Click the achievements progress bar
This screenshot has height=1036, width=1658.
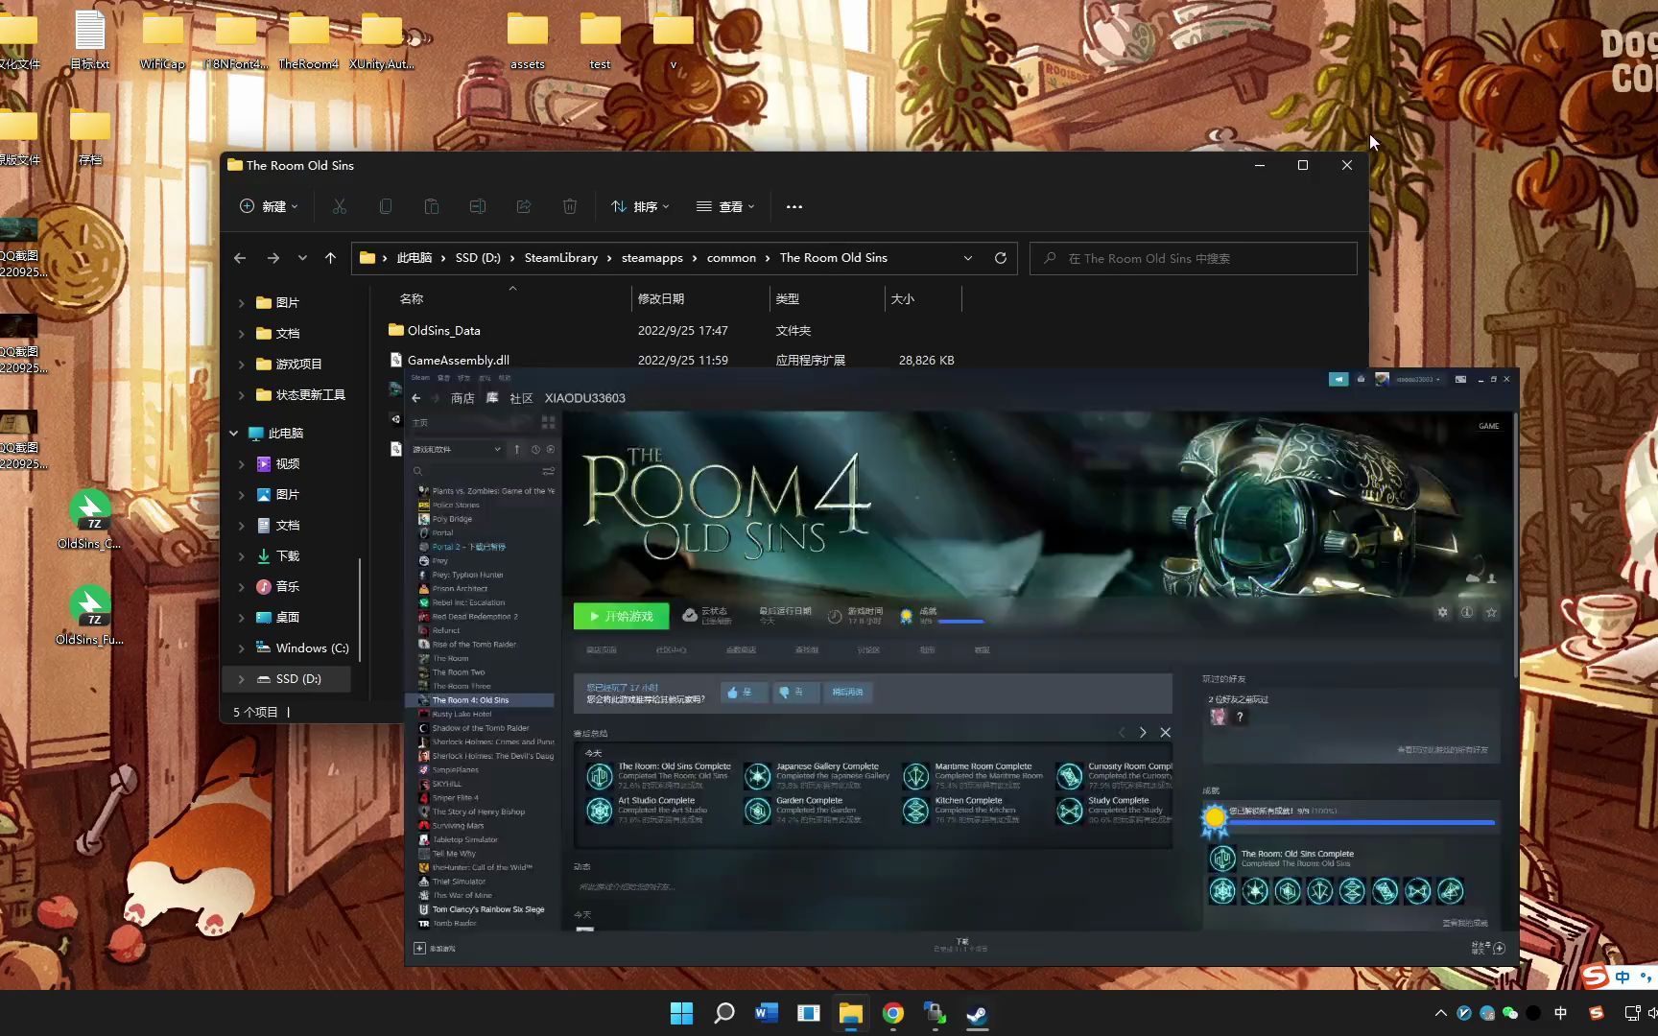[1362, 822]
